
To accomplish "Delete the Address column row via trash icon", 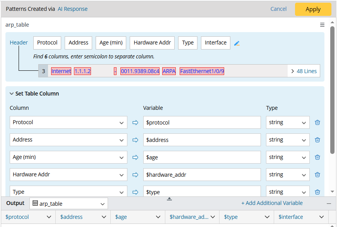I will click(x=317, y=140).
